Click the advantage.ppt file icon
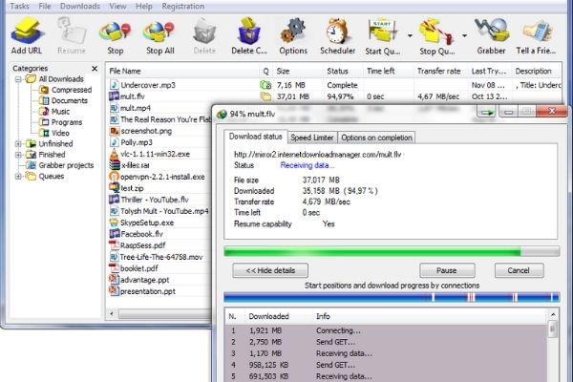This screenshot has width=573, height=382. (114, 280)
